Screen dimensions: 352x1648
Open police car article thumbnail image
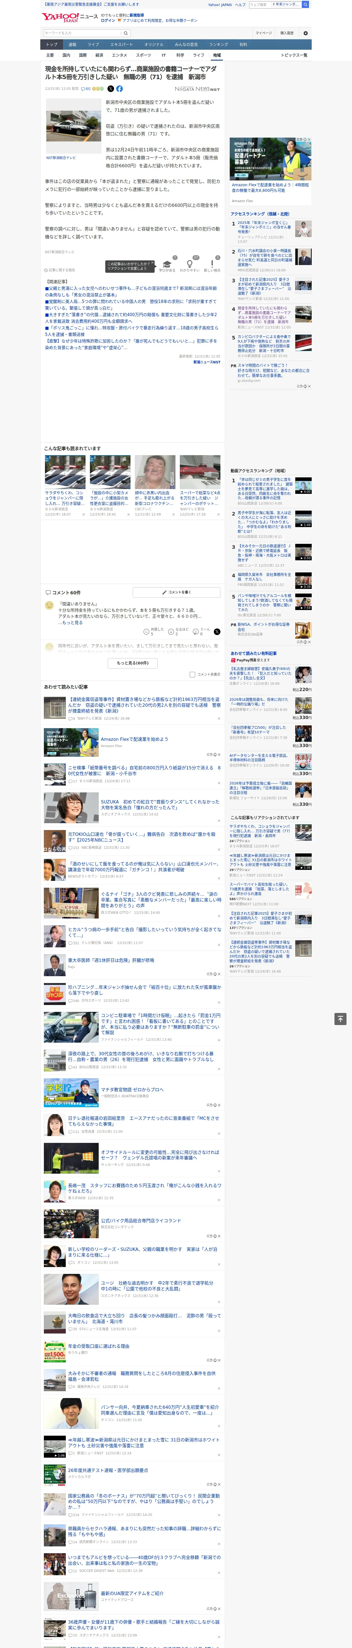73,126
